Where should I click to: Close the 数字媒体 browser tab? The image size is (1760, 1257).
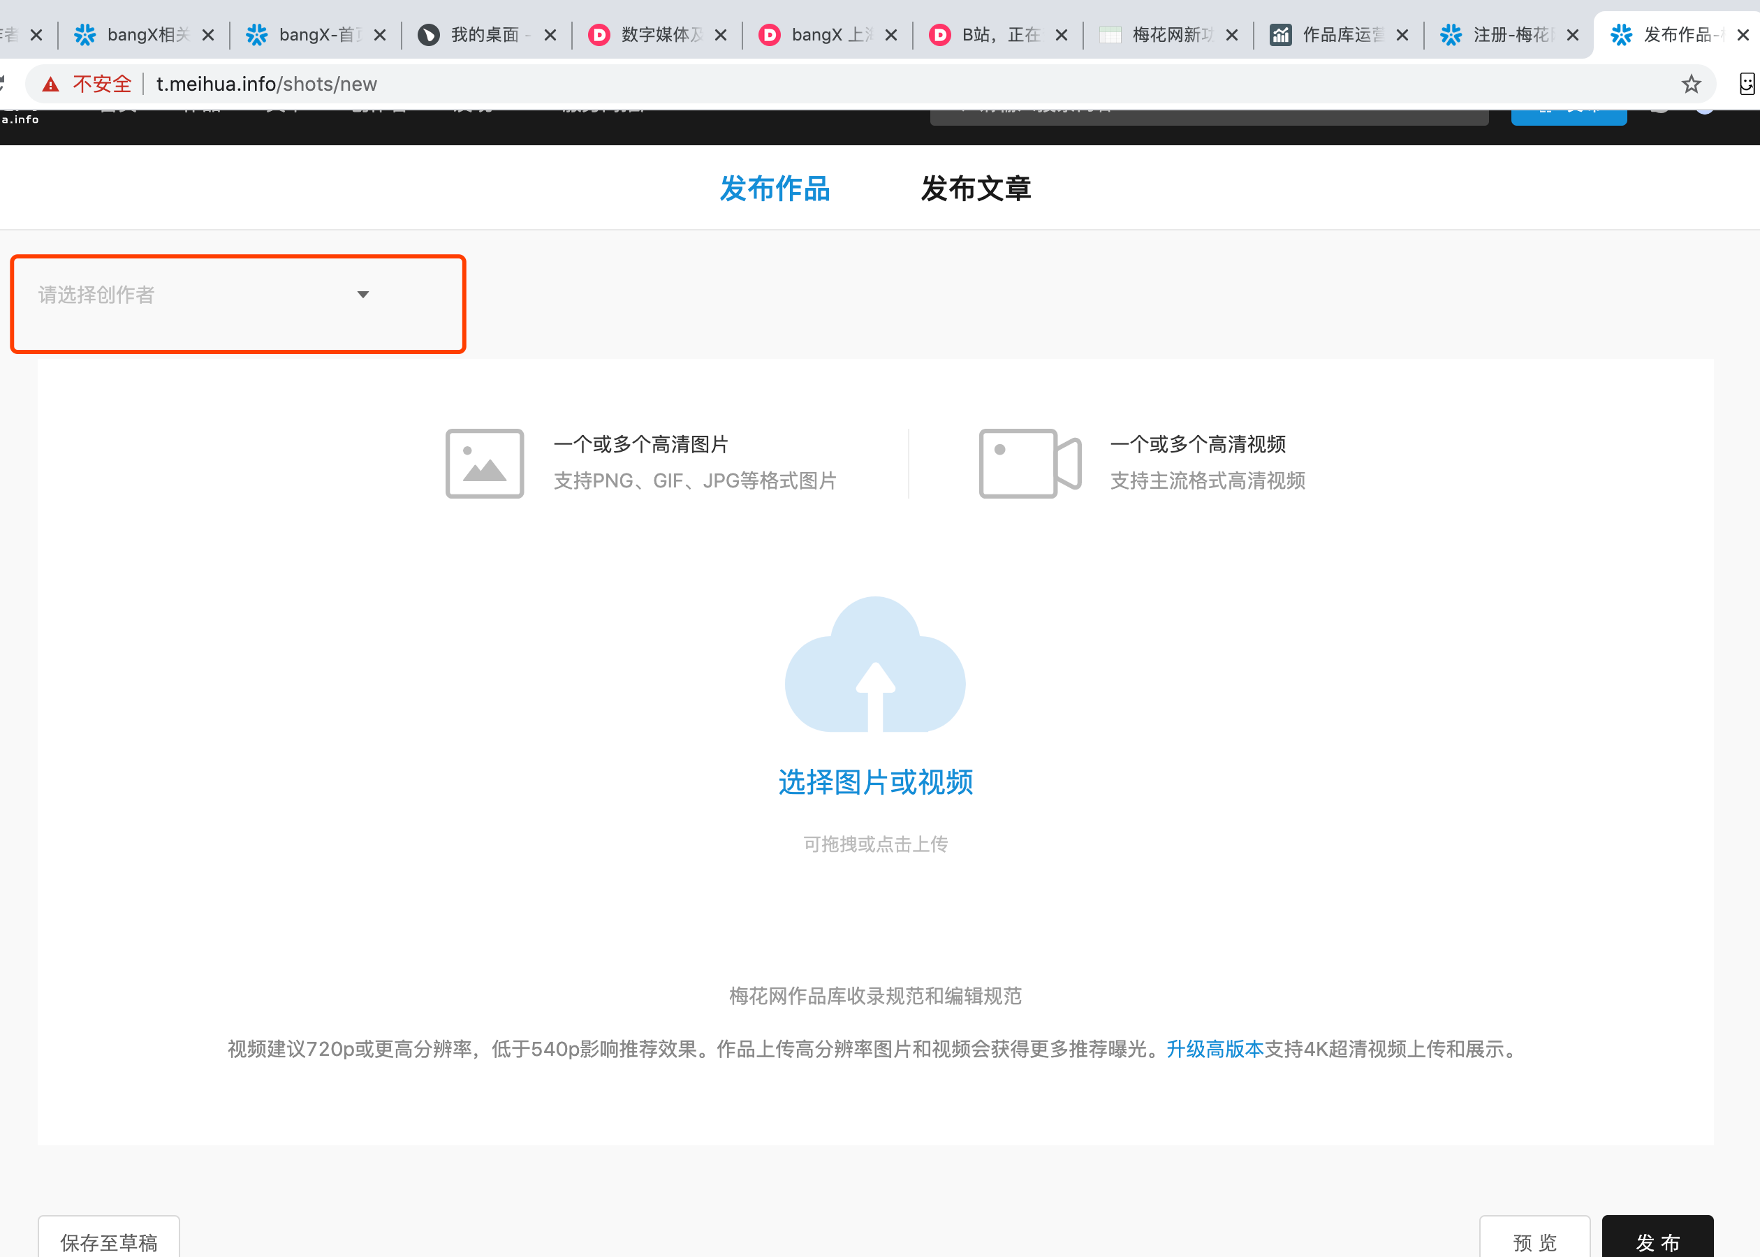[721, 35]
